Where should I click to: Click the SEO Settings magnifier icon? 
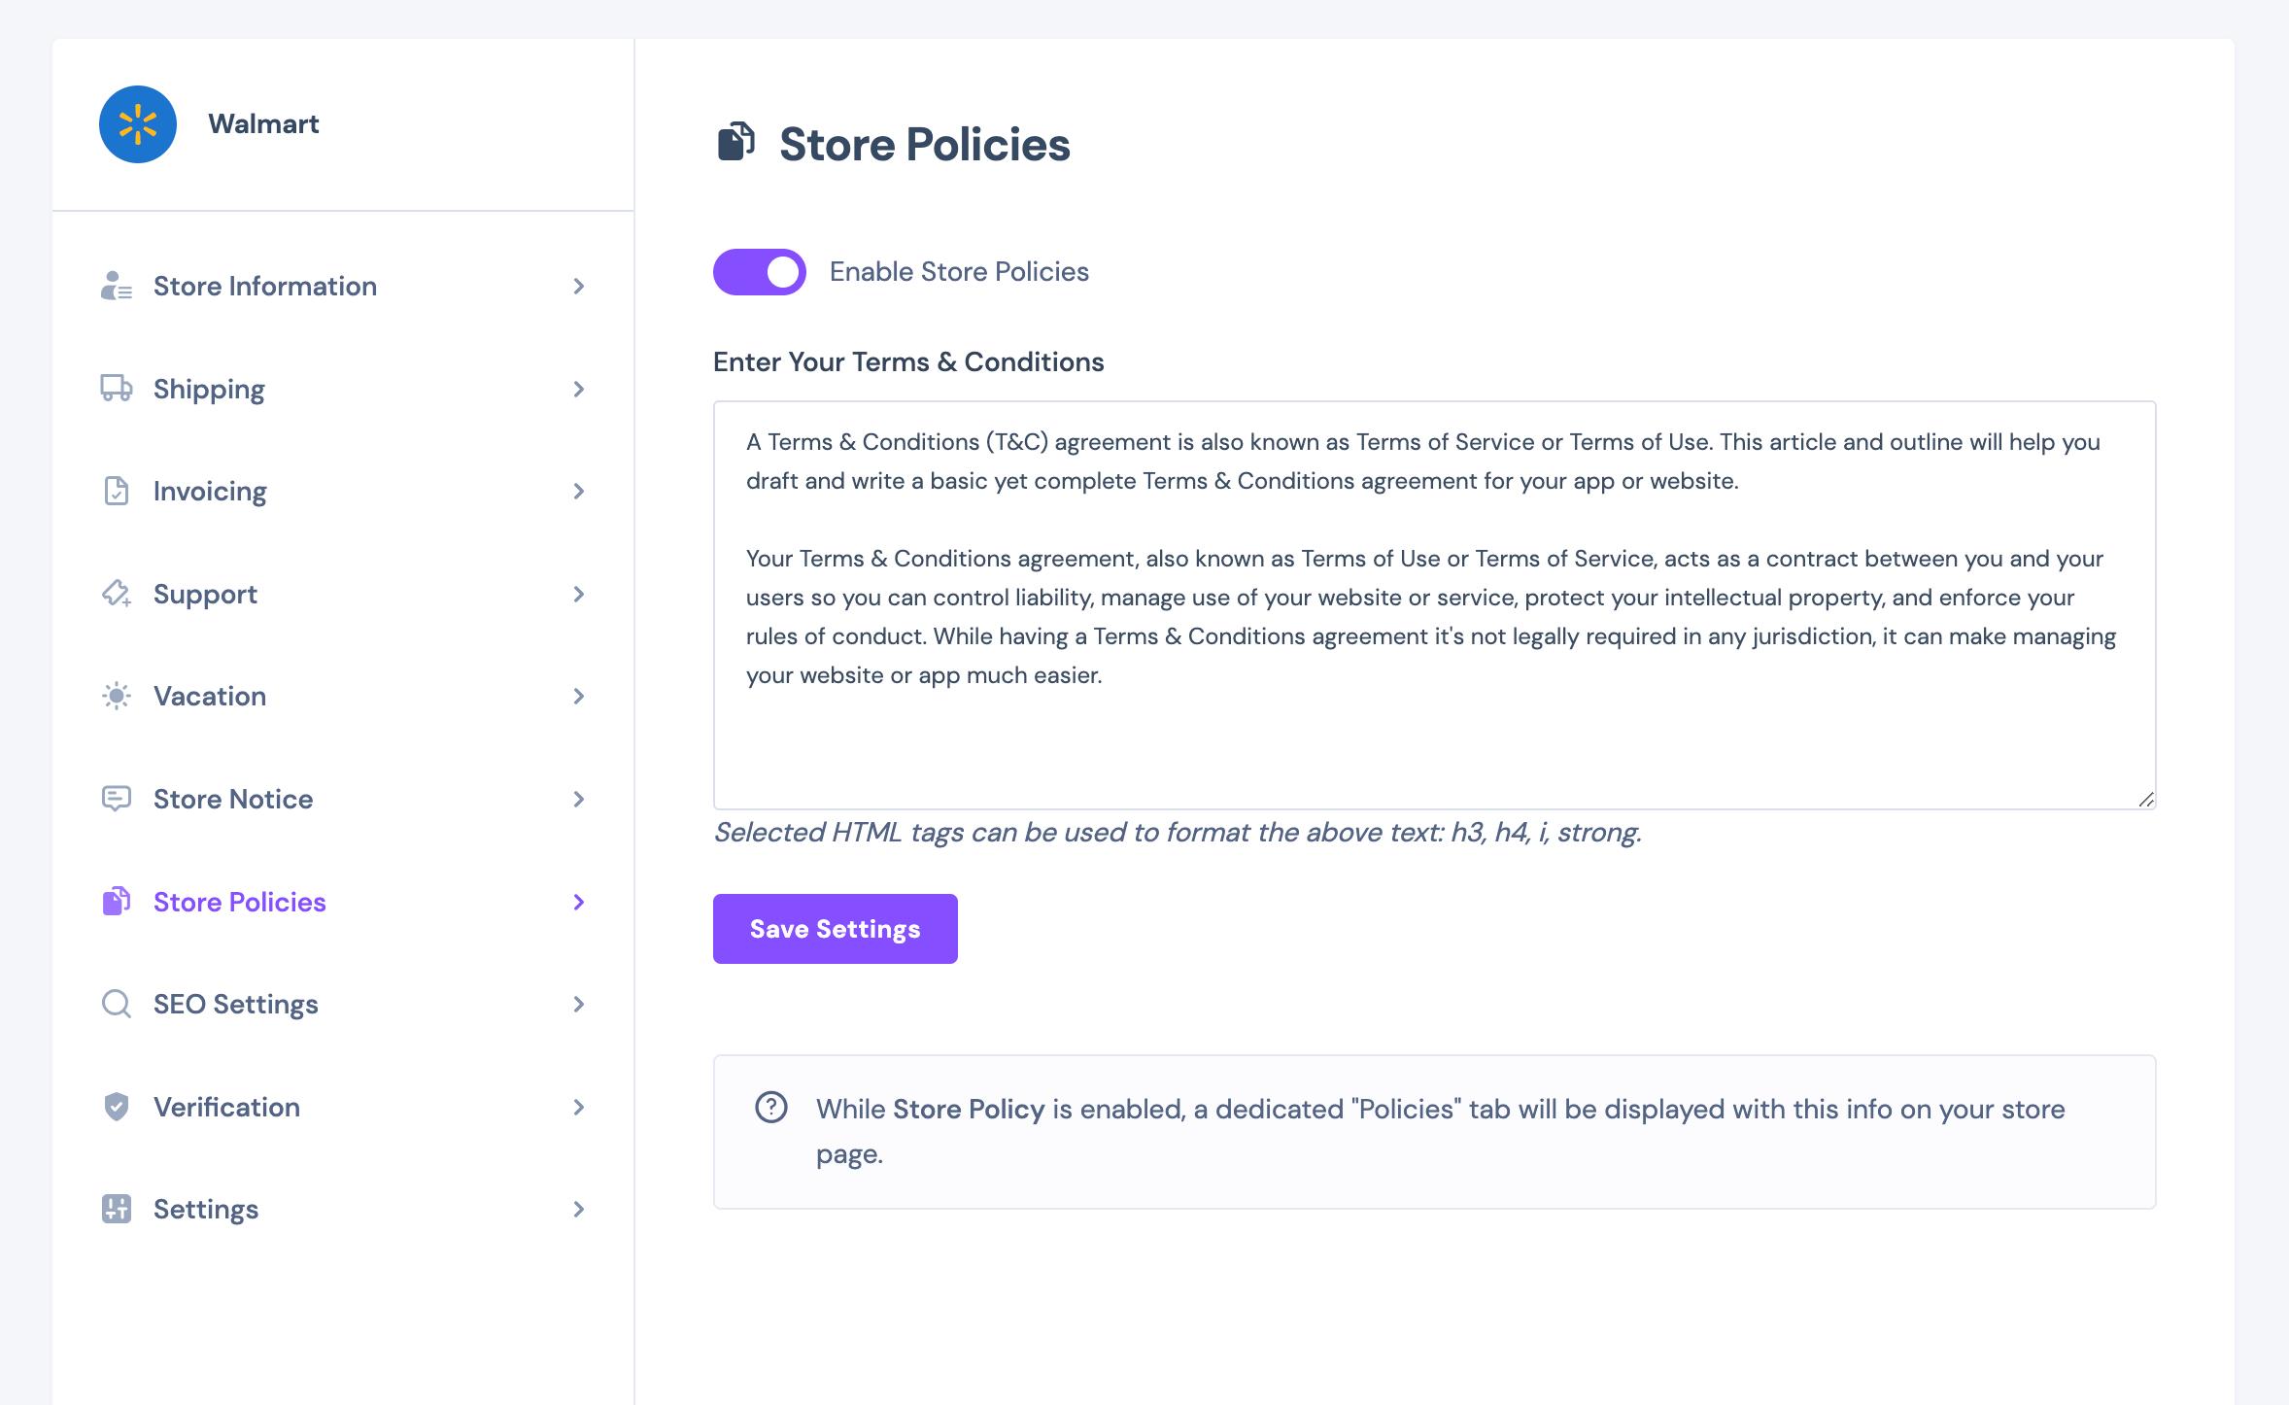[117, 1004]
